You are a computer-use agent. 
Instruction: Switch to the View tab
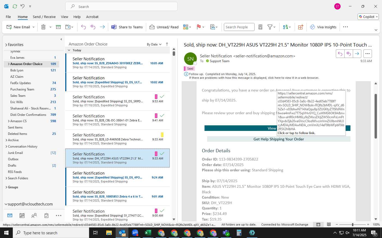[64, 17]
